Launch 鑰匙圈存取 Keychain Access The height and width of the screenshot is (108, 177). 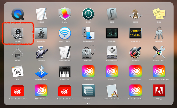(x=159, y=33)
